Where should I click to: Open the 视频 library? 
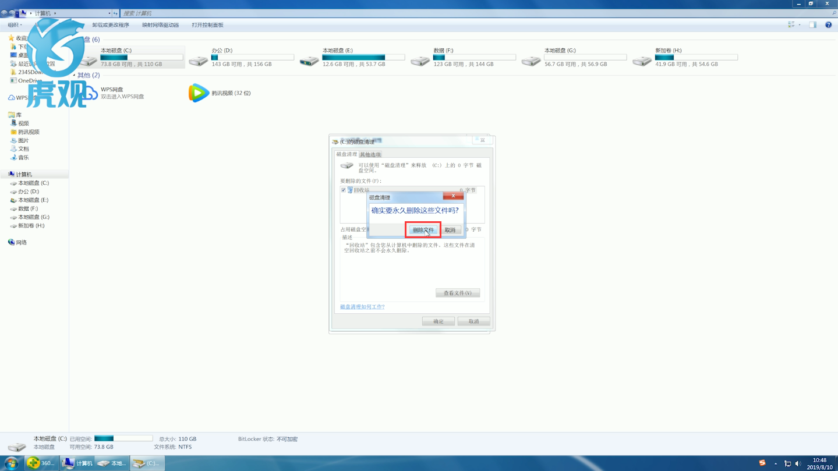tap(20, 123)
